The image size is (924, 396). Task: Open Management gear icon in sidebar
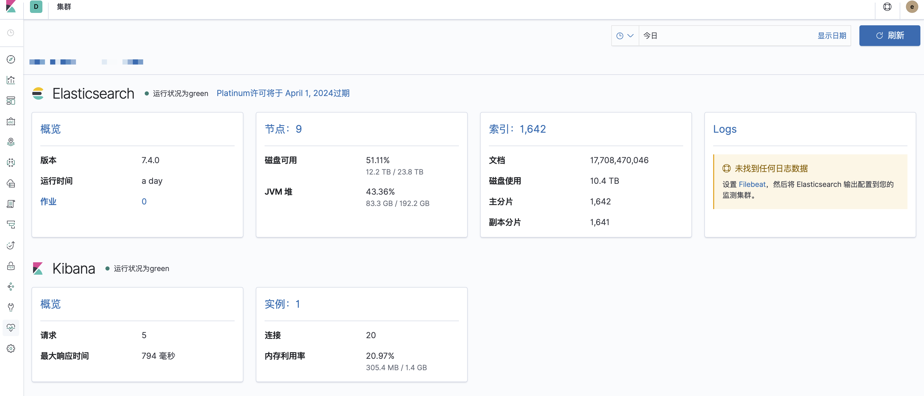[11, 348]
